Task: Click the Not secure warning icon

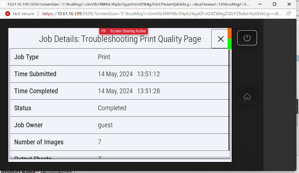Action: click(7, 14)
